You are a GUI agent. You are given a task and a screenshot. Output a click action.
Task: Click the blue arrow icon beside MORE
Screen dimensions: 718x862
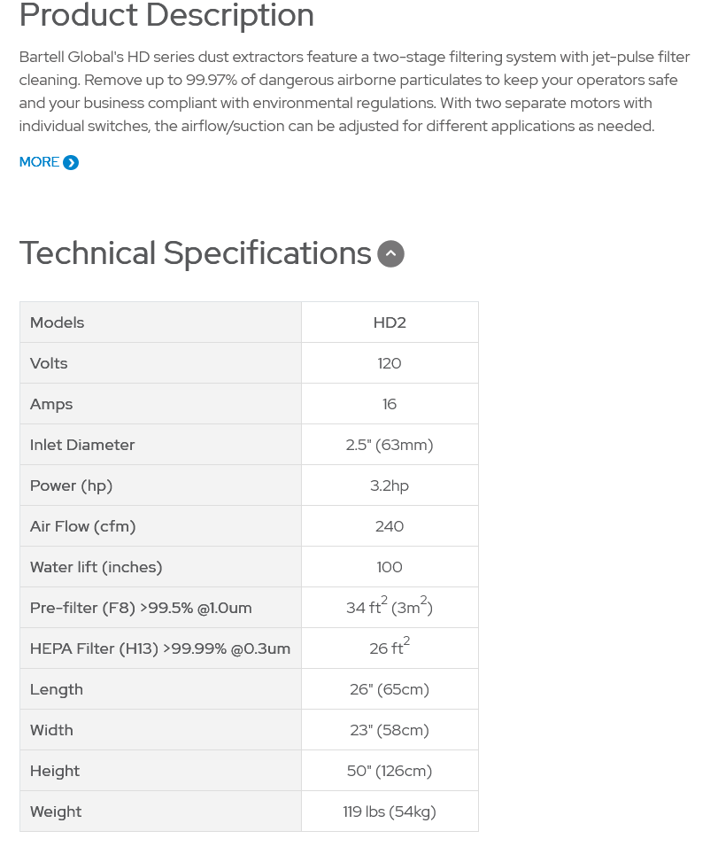(x=71, y=163)
